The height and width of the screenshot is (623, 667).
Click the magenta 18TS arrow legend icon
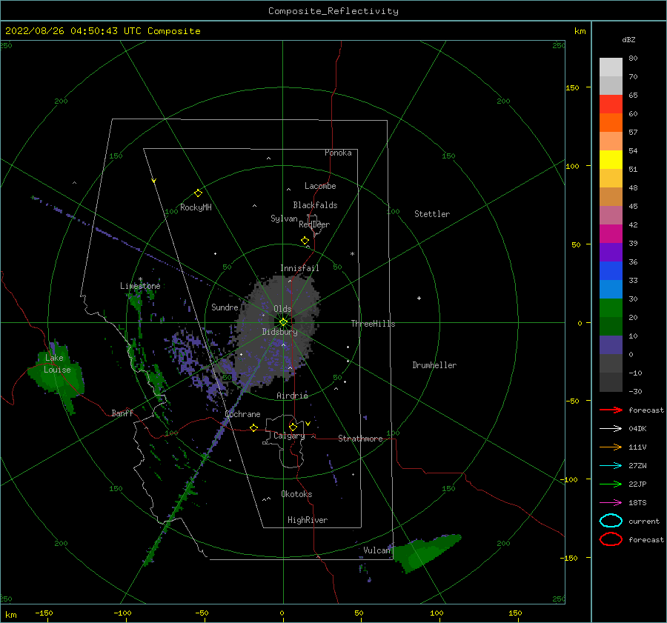(611, 503)
